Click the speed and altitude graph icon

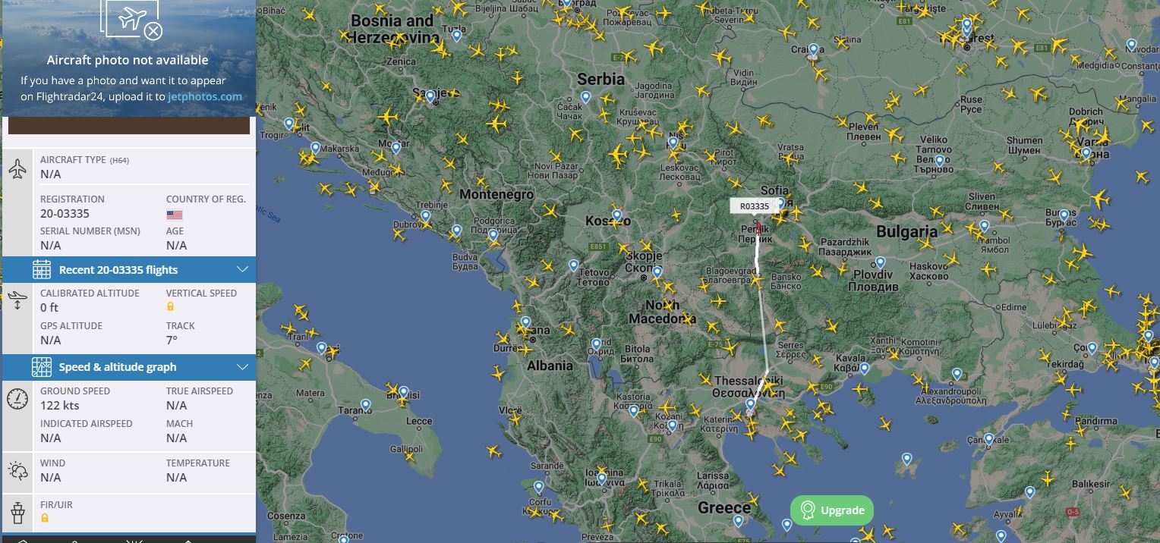click(x=42, y=367)
